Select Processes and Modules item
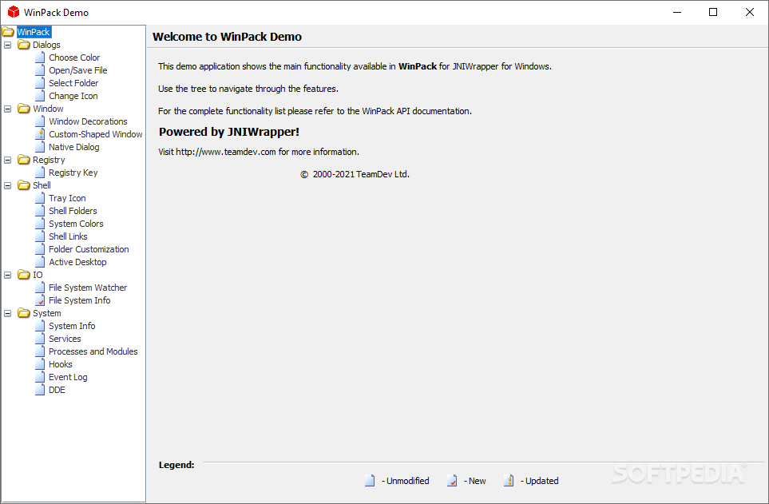This screenshot has height=504, width=769. (x=93, y=351)
